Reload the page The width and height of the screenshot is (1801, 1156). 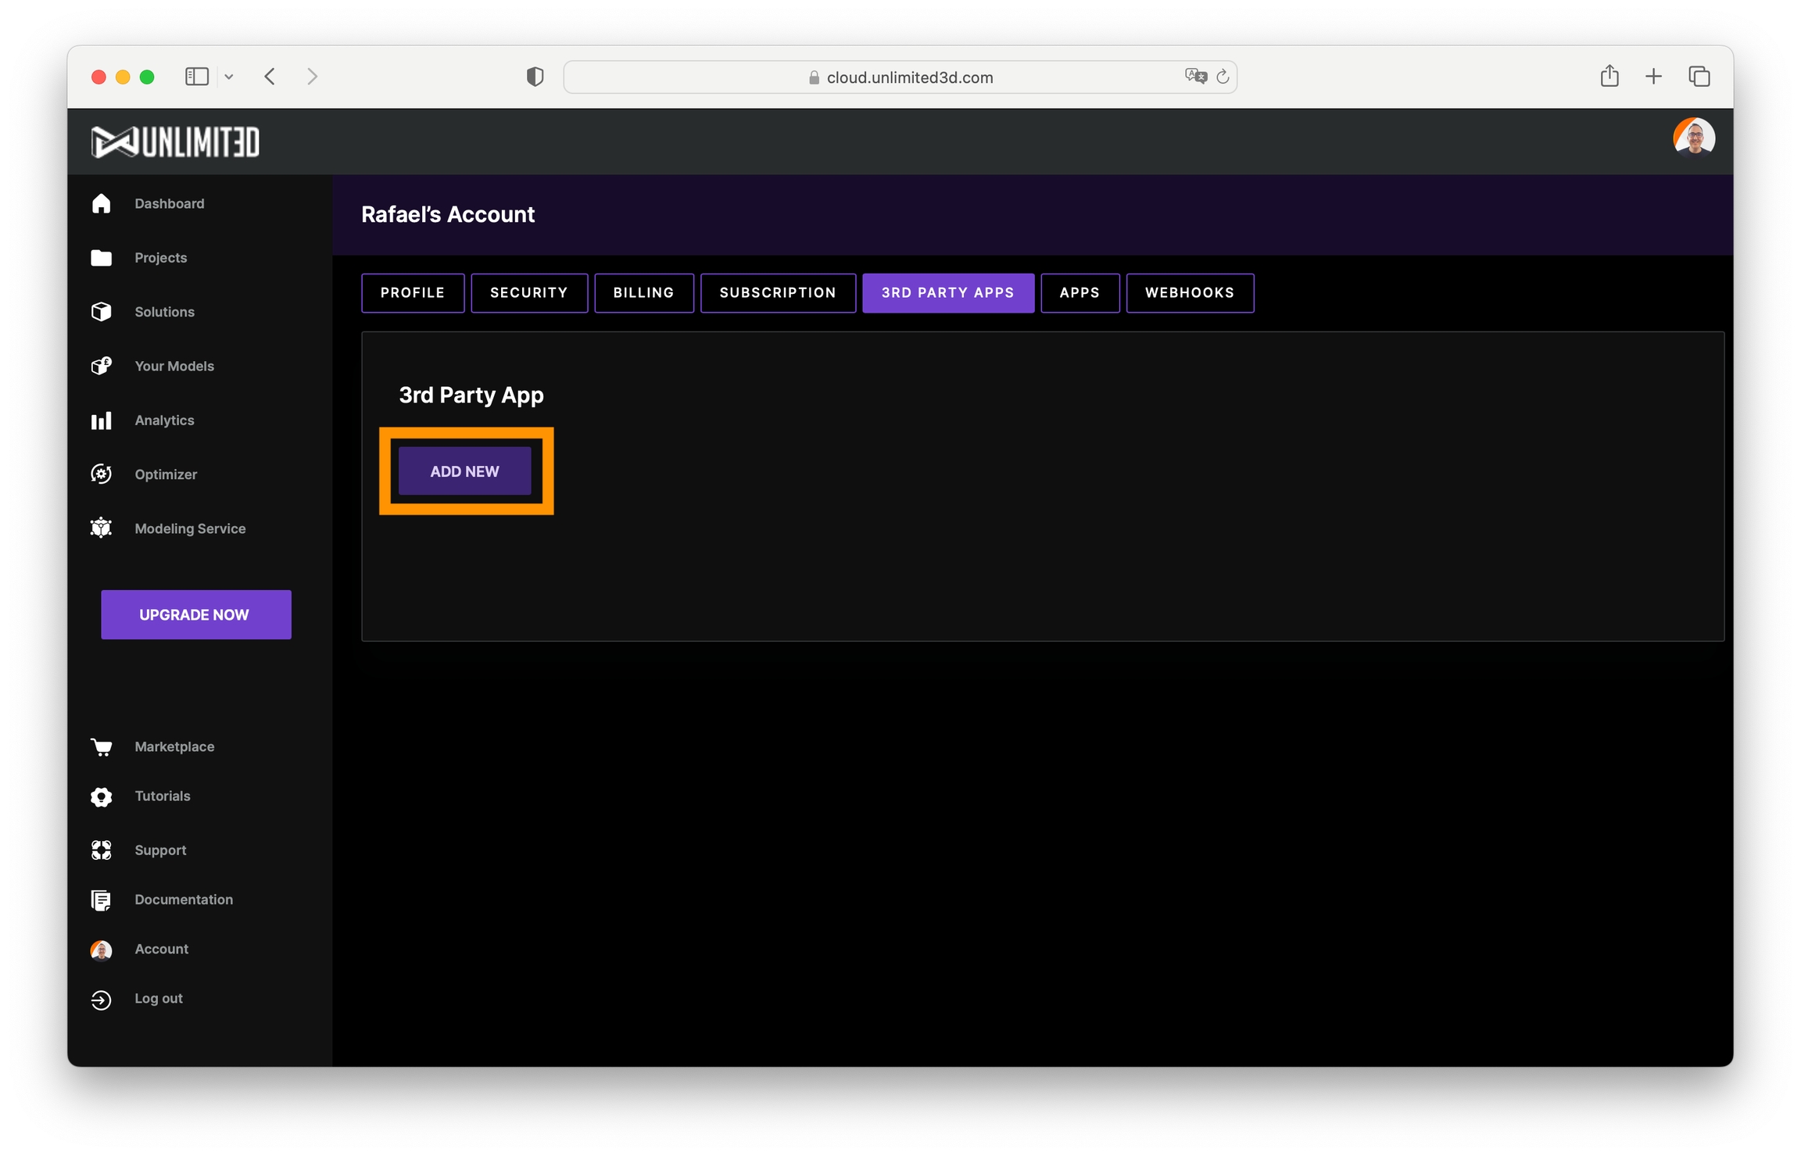(1223, 77)
